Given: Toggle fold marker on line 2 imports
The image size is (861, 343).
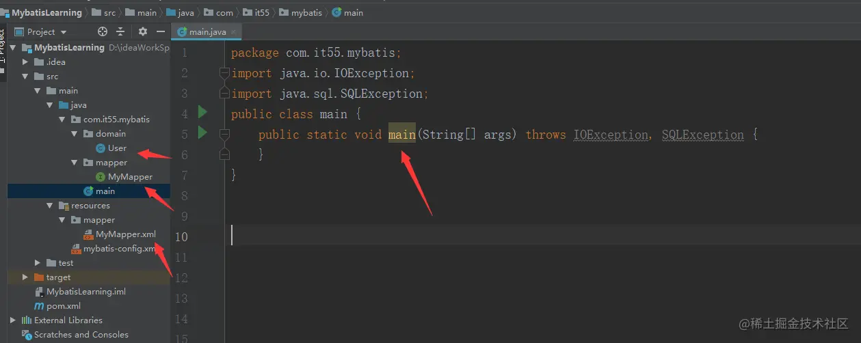Looking at the screenshot, I should [224, 72].
